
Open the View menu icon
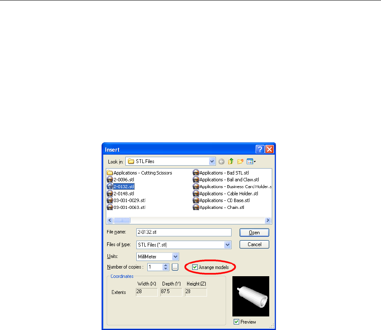251,161
